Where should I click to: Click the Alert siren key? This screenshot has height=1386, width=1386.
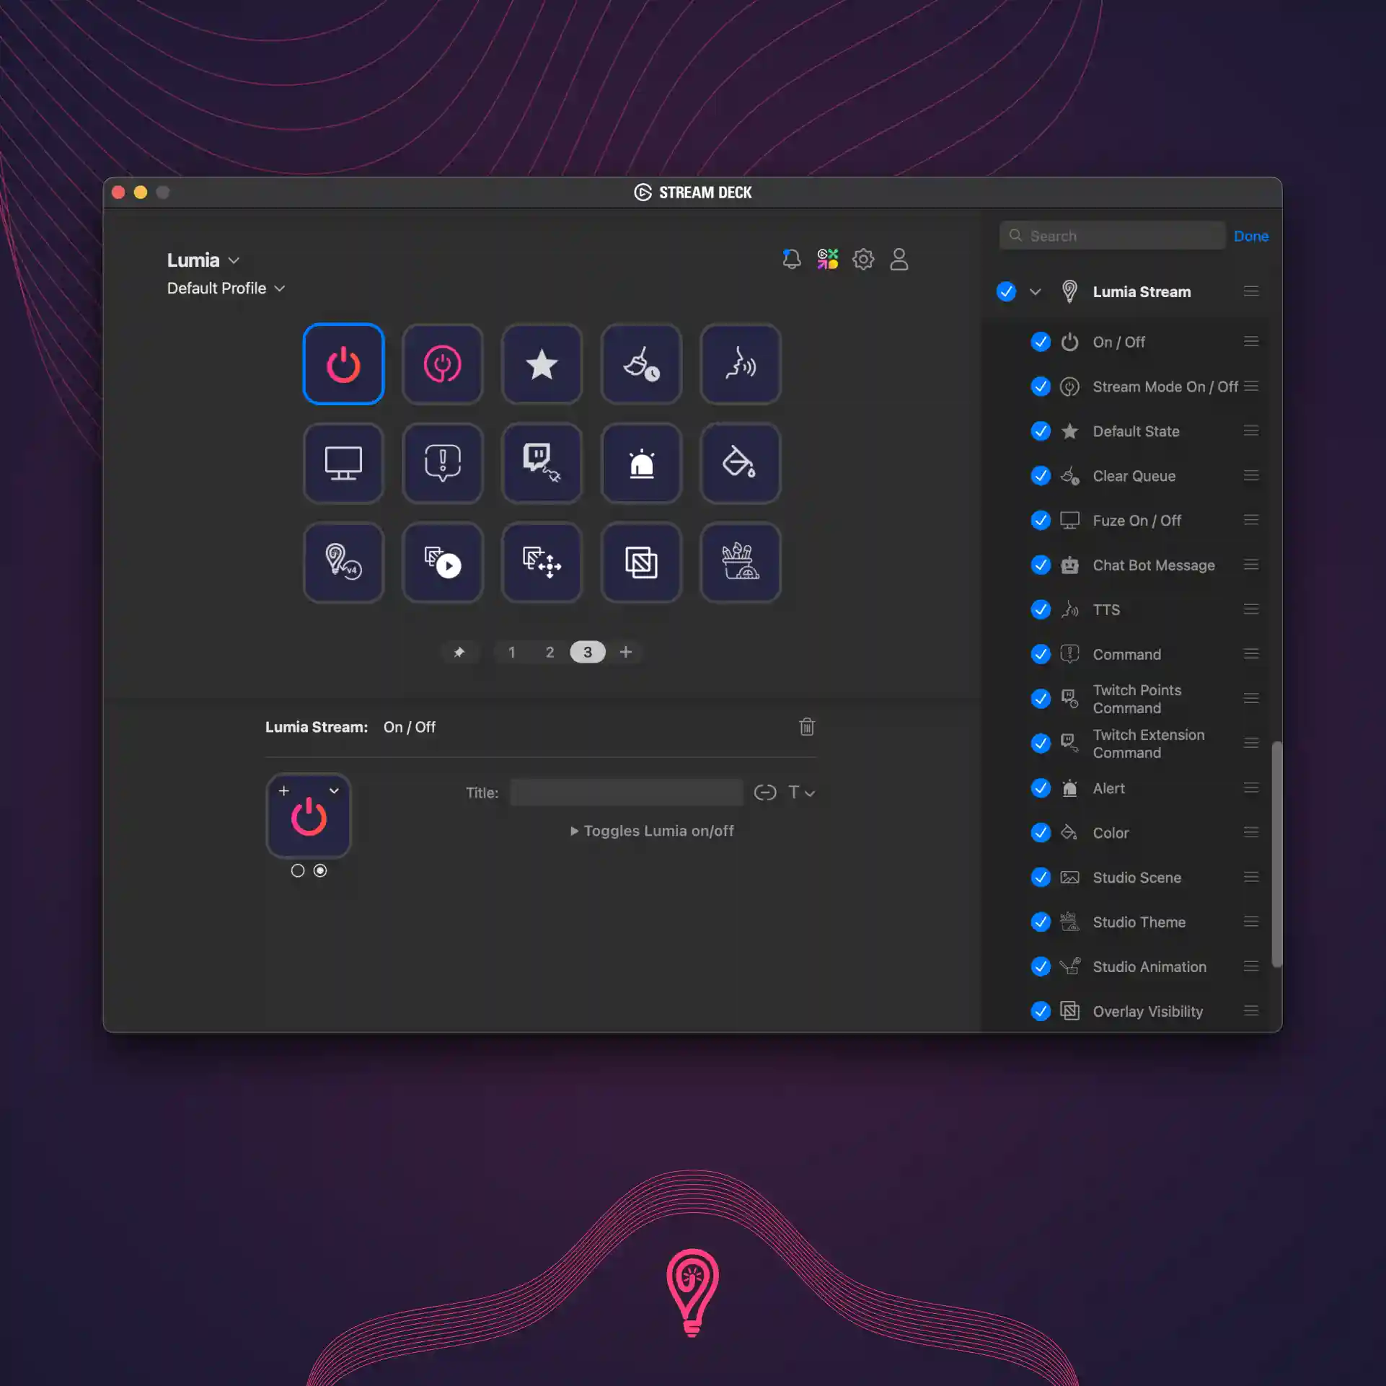pos(641,463)
